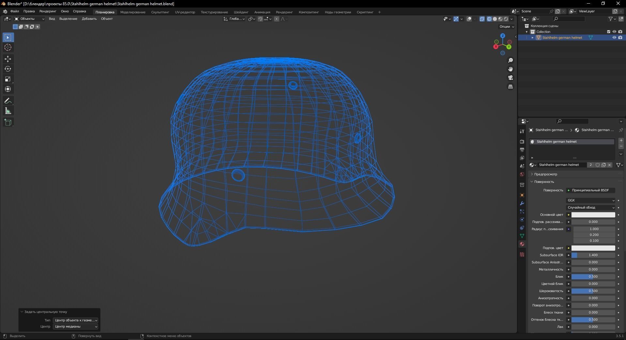The width and height of the screenshot is (626, 340).
Task: Open the Object Data mesh tab
Action: pos(522,236)
